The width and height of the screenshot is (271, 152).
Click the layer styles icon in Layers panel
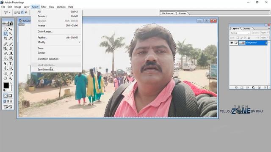(236, 87)
